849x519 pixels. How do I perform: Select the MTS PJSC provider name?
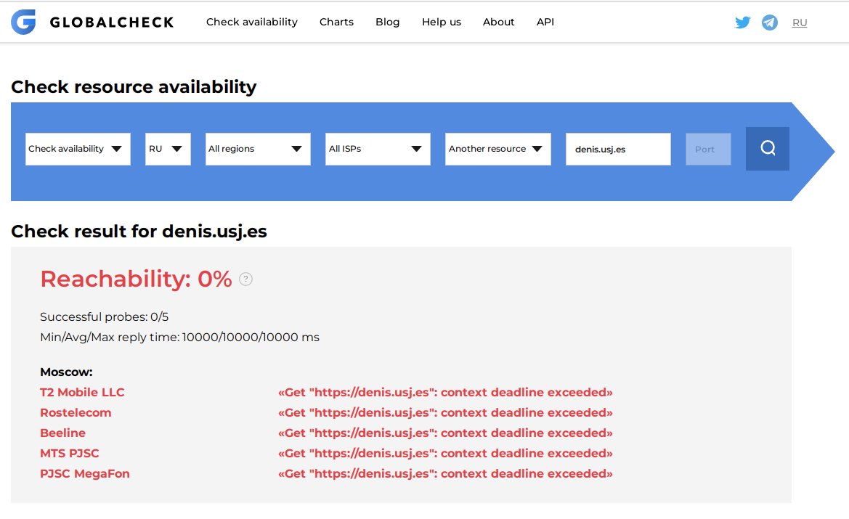[70, 454]
